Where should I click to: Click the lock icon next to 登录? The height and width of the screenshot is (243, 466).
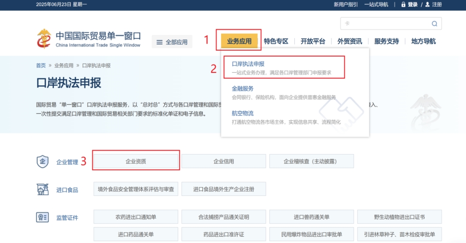[403, 4]
